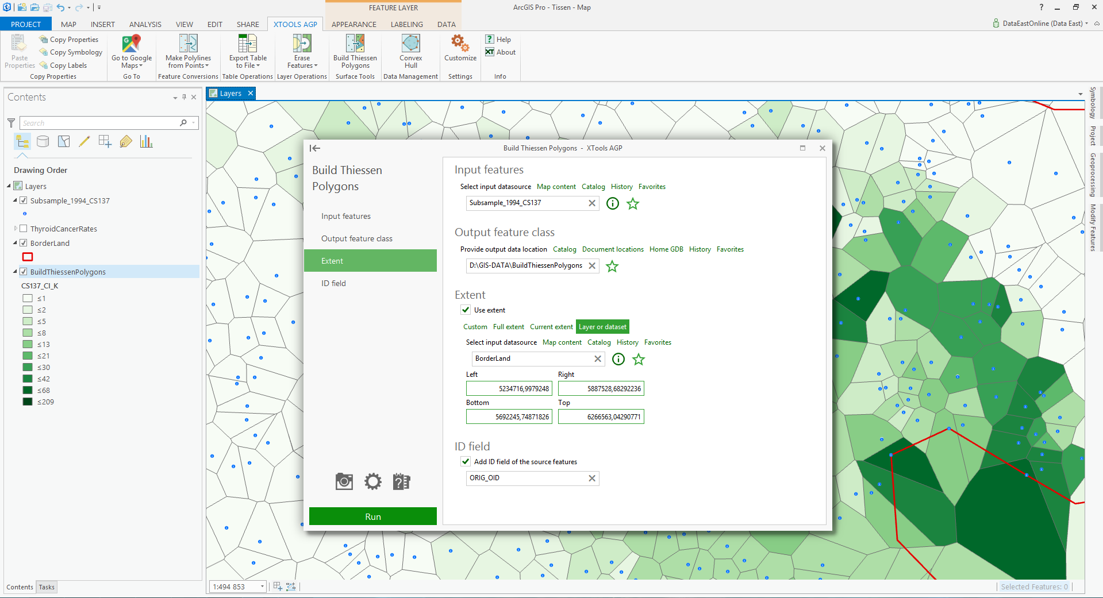This screenshot has width=1103, height=598.
Task: Open the Erase Features tool
Action: point(302,52)
